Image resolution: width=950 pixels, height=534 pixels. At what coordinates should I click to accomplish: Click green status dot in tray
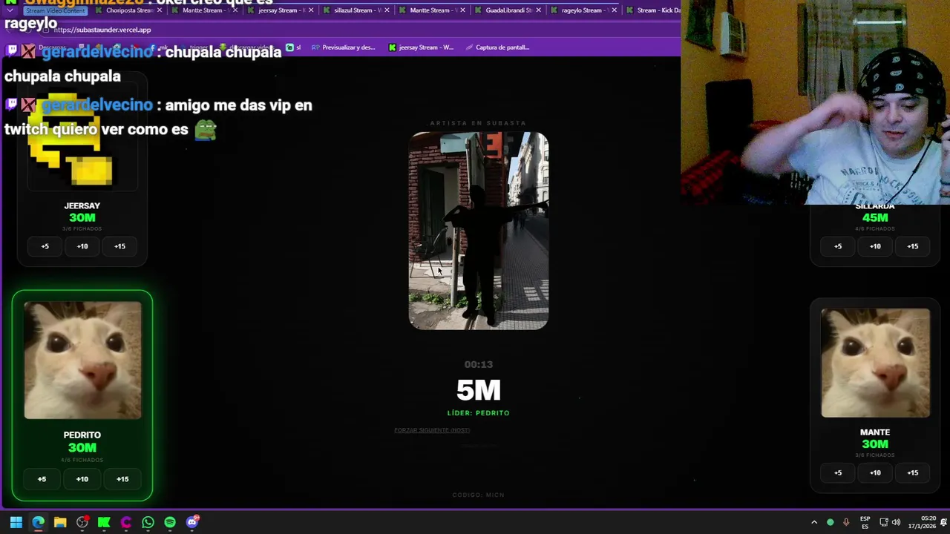[831, 522]
